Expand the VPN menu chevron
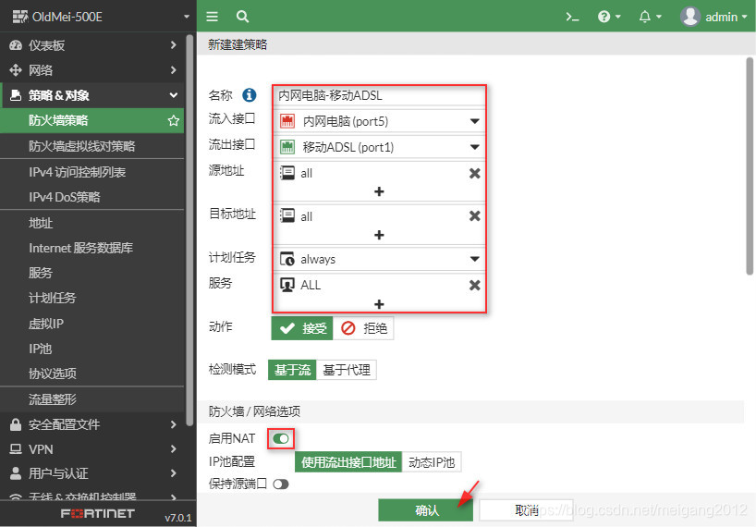The height and width of the screenshot is (527, 756). [174, 449]
